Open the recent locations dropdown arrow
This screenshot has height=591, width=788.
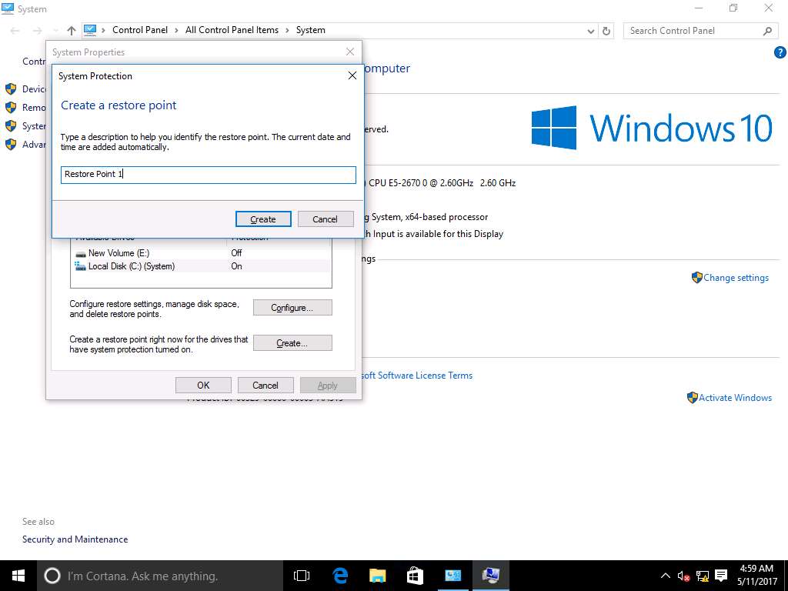55,31
